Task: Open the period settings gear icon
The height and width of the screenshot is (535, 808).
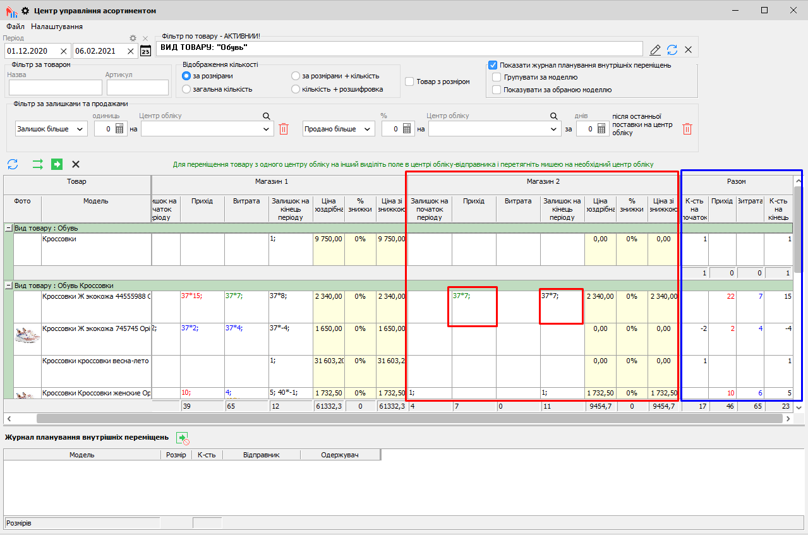Action: tap(133, 39)
